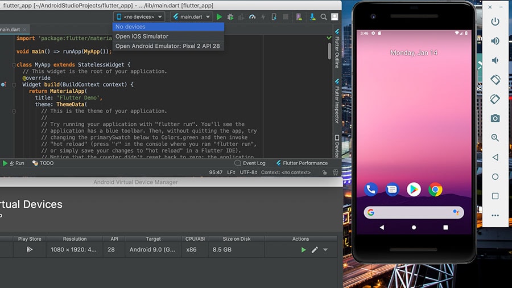Click the Flutter Hot Reload lightning icon
This screenshot has height=288, width=512.
[x=263, y=17]
